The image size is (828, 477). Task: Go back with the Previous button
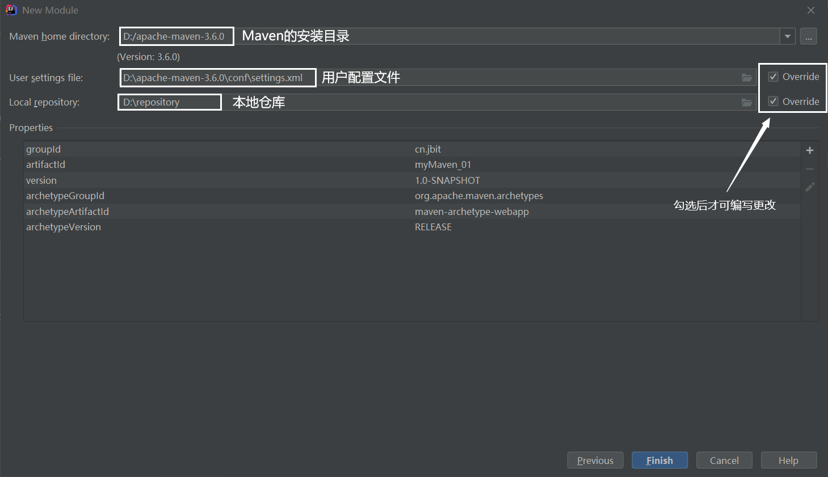[x=595, y=461]
